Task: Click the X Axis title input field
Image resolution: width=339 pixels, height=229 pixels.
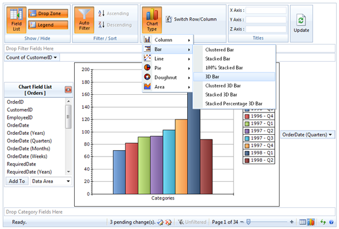Action: (x=266, y=10)
